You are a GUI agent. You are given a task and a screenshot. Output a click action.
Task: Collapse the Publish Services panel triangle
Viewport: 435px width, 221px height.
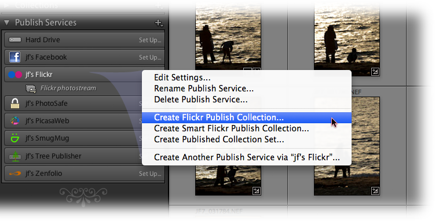[6, 23]
